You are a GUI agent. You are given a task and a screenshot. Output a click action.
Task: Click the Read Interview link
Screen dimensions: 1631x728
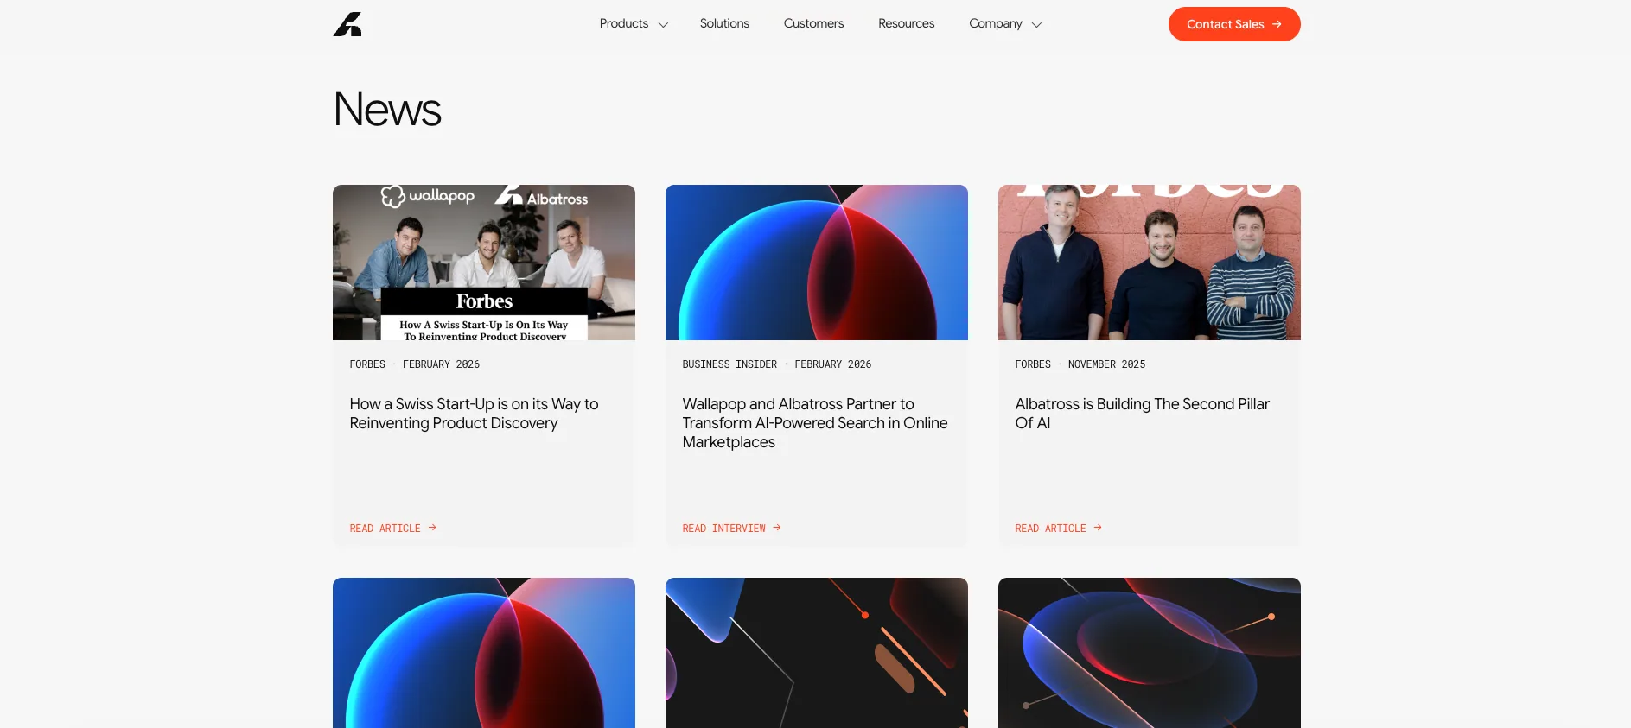tap(724, 529)
